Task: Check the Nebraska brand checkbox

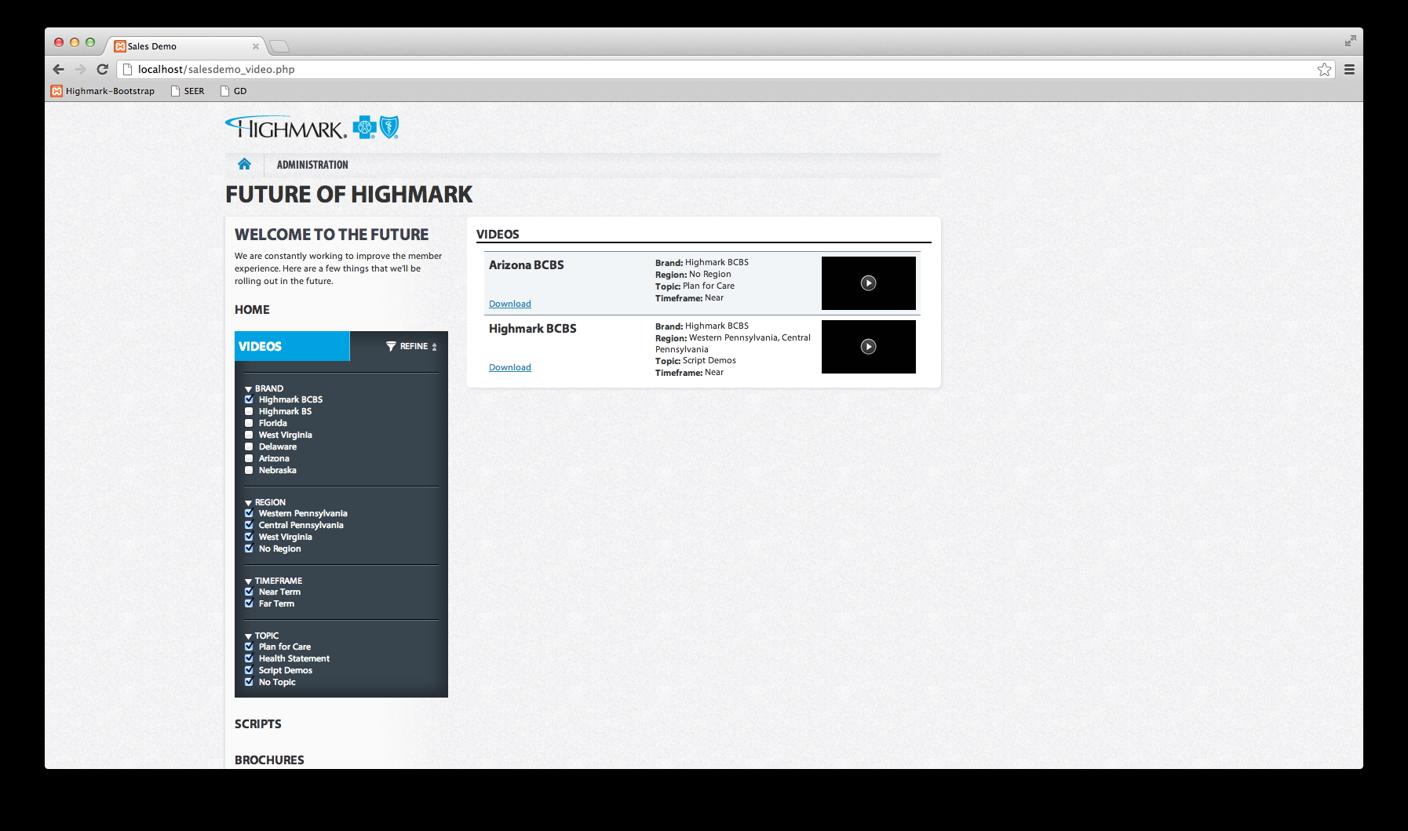Action: 249,470
